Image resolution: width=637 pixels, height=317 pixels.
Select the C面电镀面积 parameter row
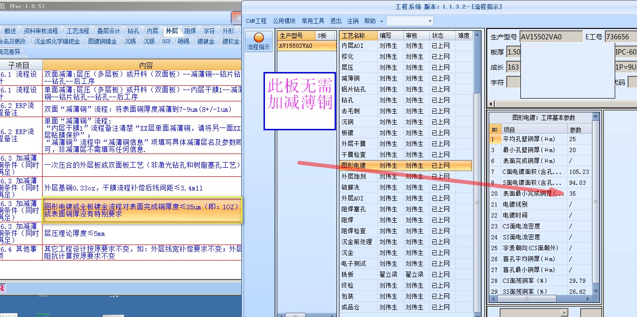541,172
